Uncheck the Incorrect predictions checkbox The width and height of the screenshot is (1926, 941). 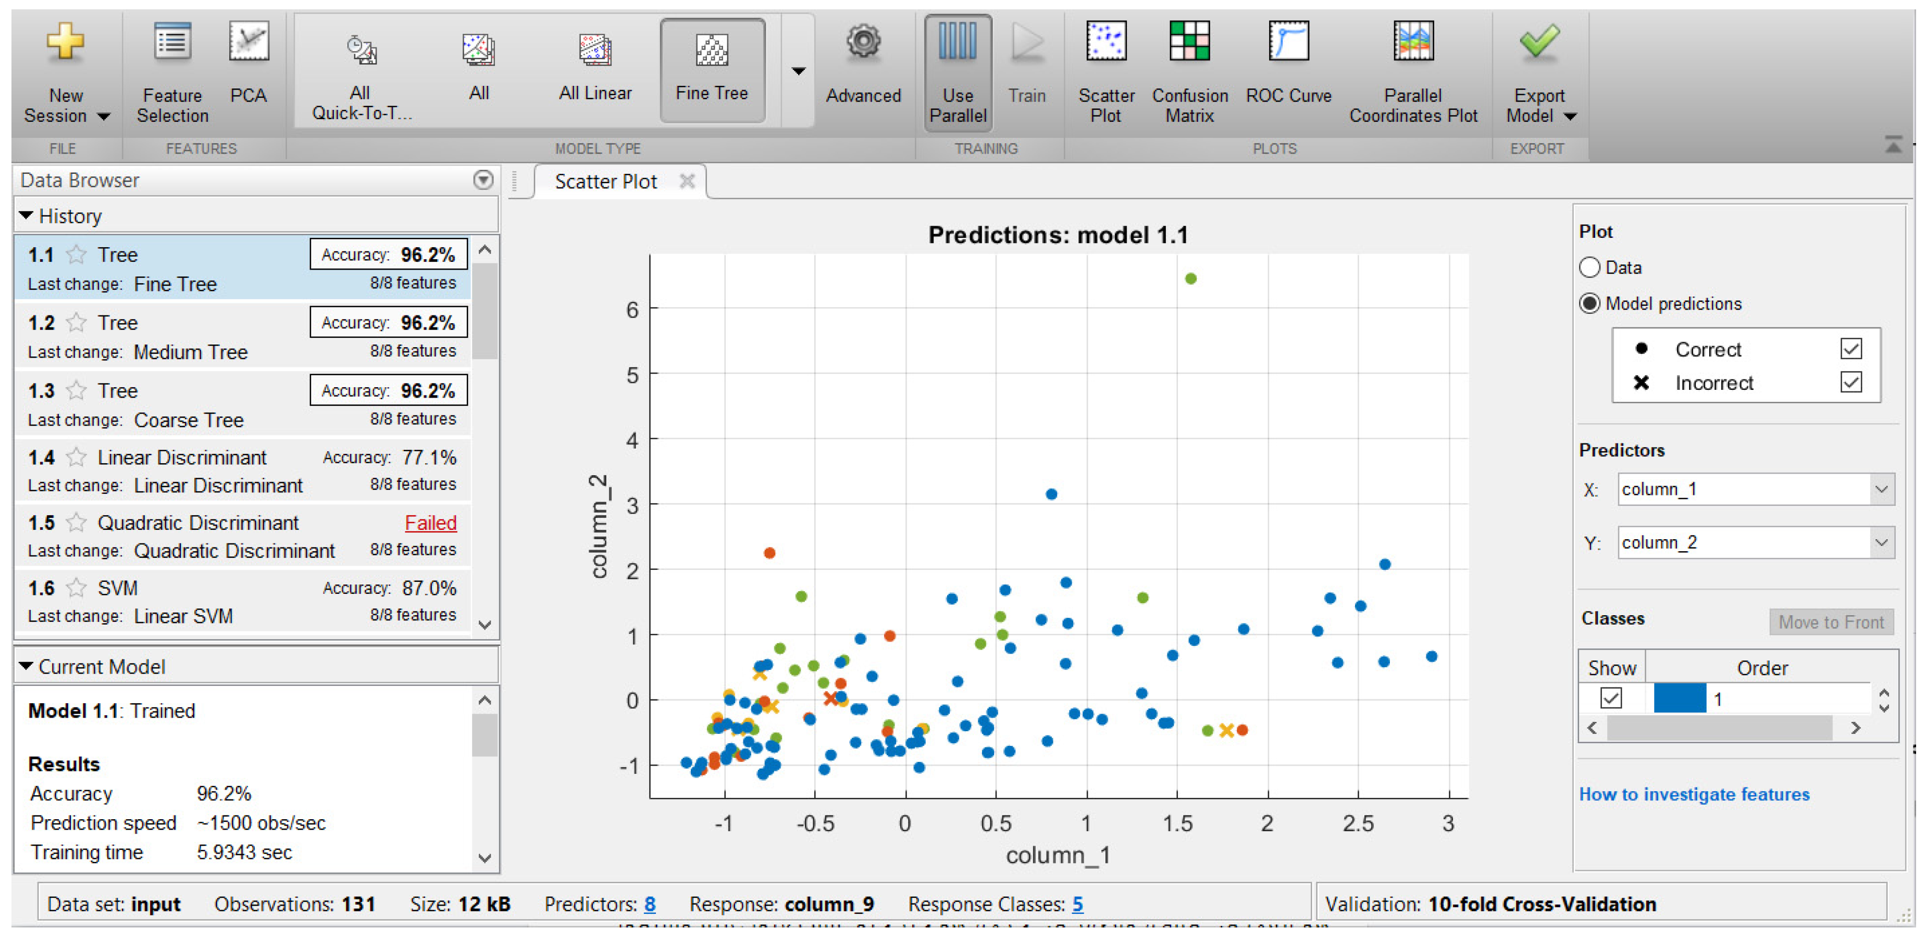pyautogui.click(x=1850, y=383)
